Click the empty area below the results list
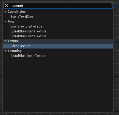Screen dimensions: 119x115 (x=58, y=84)
